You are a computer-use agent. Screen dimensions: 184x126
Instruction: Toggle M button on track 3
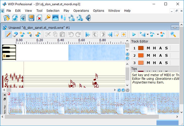coord(148,63)
